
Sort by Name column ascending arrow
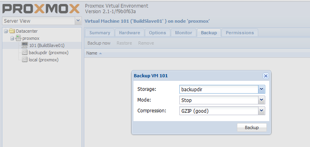pos(100,53)
